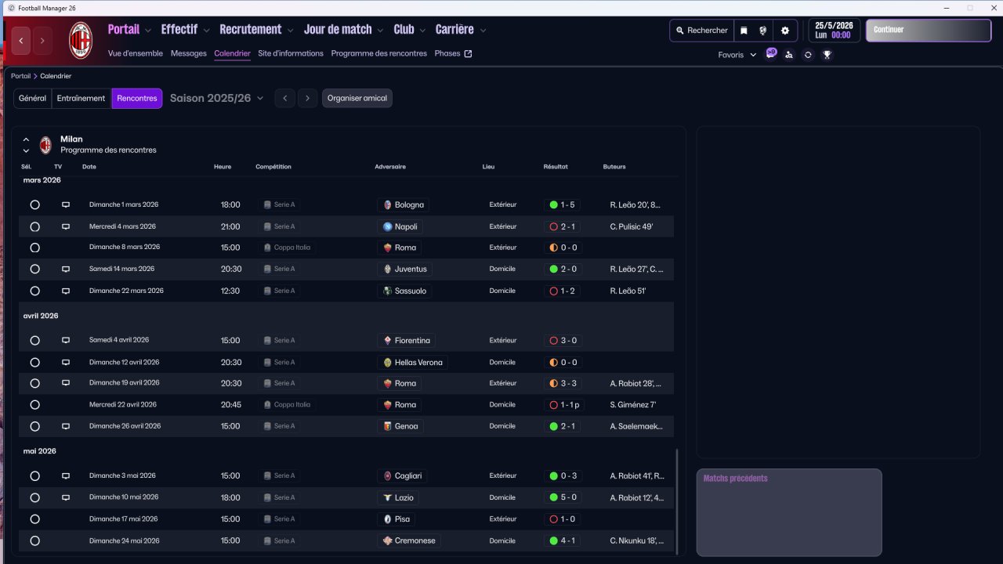Expand the Jour de match menu chevron
Screen dimensions: 1003x564
pyautogui.click(x=380, y=31)
